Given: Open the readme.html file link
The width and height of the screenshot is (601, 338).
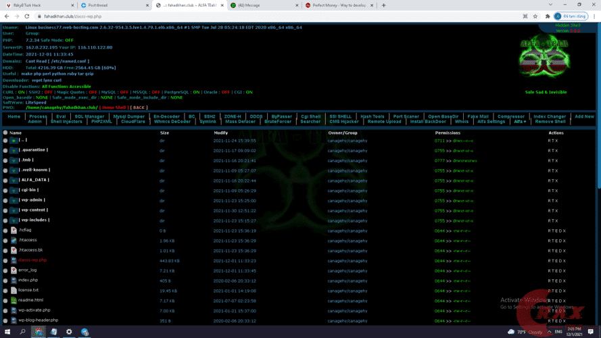Looking at the screenshot, I should click(x=30, y=300).
